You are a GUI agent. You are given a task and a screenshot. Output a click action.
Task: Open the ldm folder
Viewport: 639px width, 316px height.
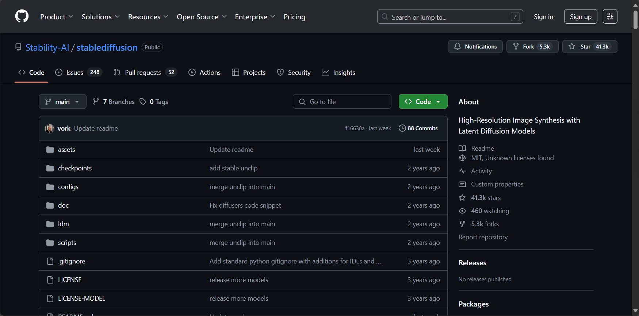63,224
